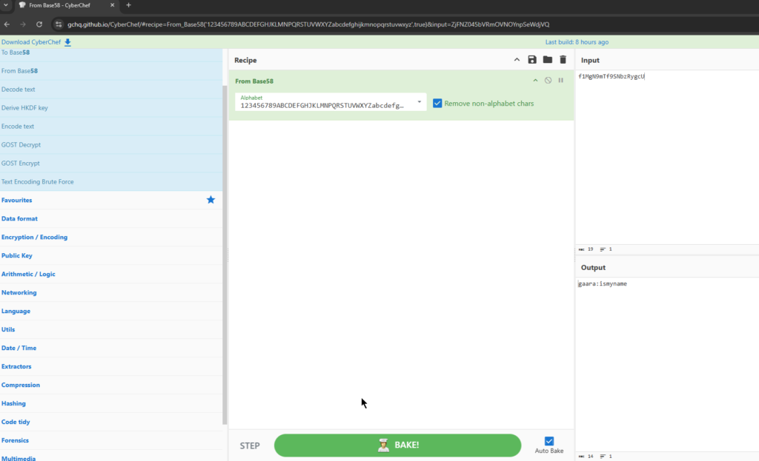Set a breakpoint with the pause icon
Viewport: 759px width, 461px height.
coord(560,81)
